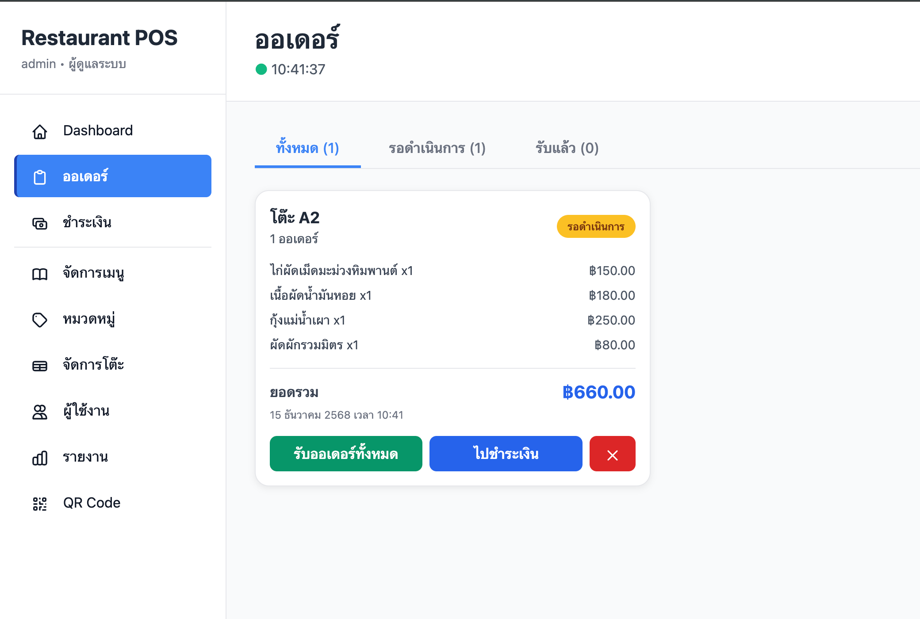Image resolution: width=920 pixels, height=619 pixels.
Task: Click the bar chart icon for รายงาน
Action: 40,458
